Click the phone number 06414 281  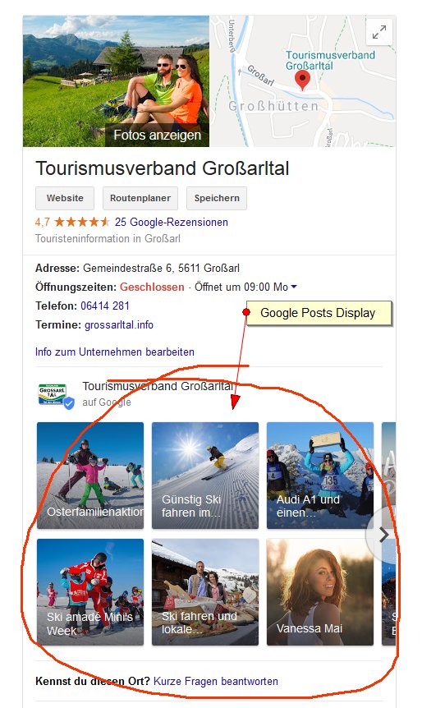105,306
